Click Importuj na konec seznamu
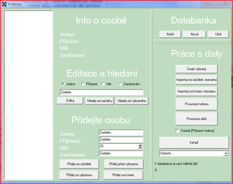This screenshot has width=233, height=184. [x=196, y=91]
